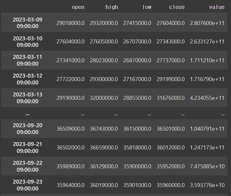
Task: Click the value cell 7.475885e+10
Action: (207, 166)
